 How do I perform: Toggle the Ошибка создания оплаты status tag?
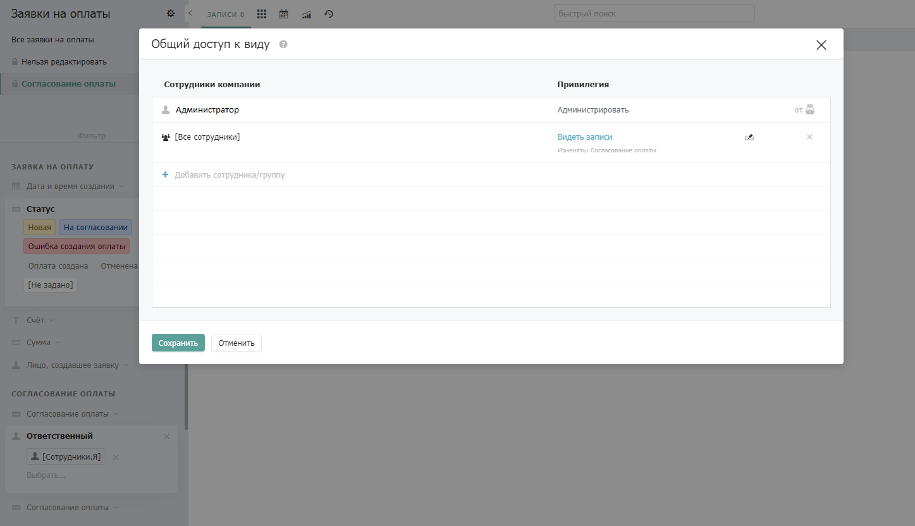click(x=77, y=247)
